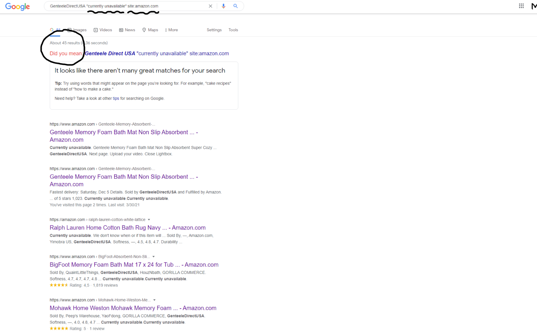Expand options arrow beside BigFoot-Absorbent-Non-Sli URL
This screenshot has width=537, height=334.
coord(154,256)
